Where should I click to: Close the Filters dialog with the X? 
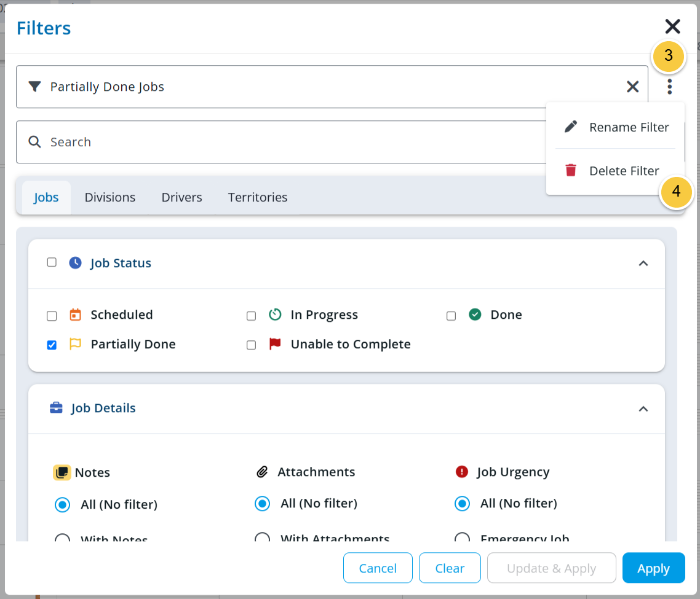coord(672,27)
